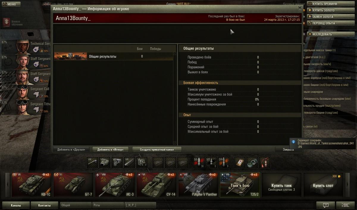Image resolution: width=357 pixels, height=210 pixels.
Task: Open the second empty equipment slot
Action: [x=170, y=163]
